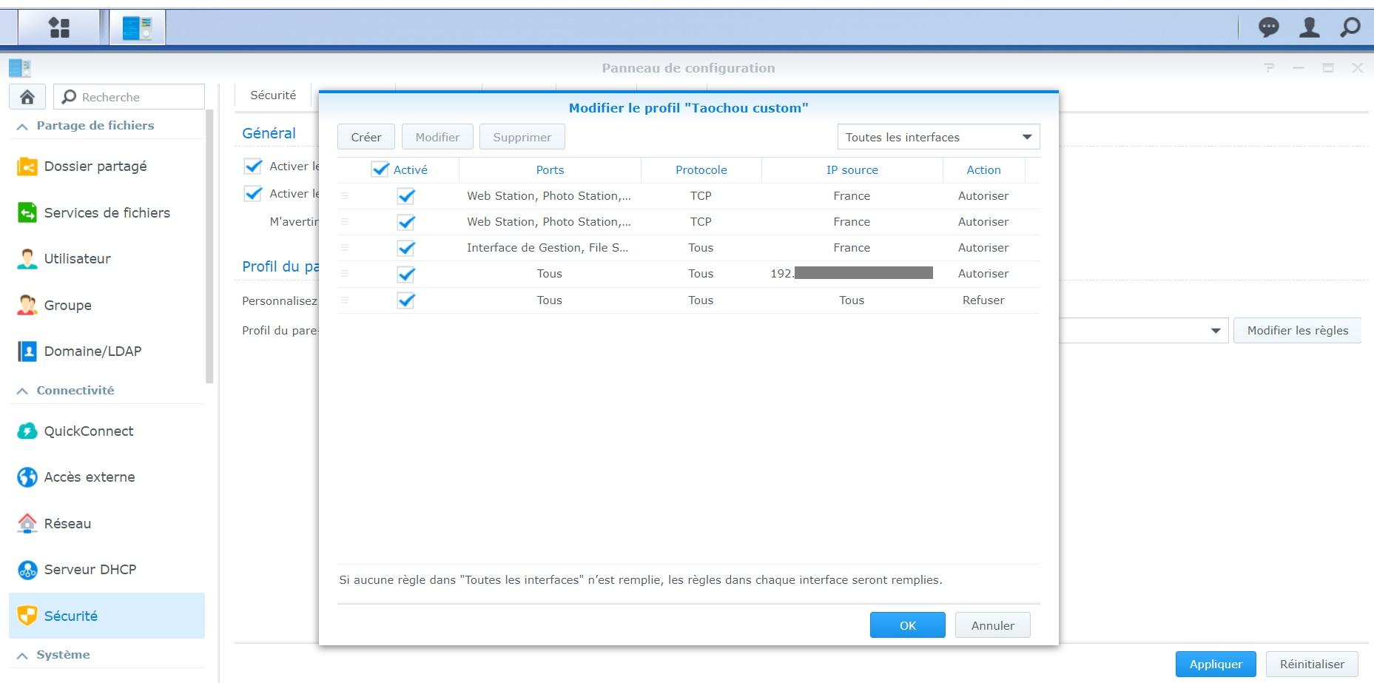Collapse the Partage de fichiers group

pyautogui.click(x=23, y=126)
